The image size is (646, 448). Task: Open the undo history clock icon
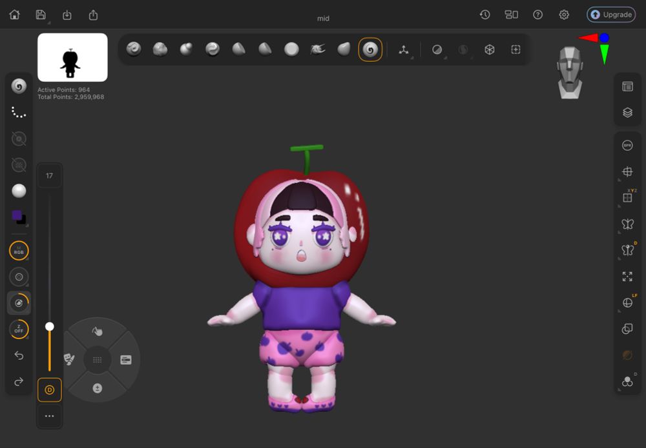pos(485,15)
